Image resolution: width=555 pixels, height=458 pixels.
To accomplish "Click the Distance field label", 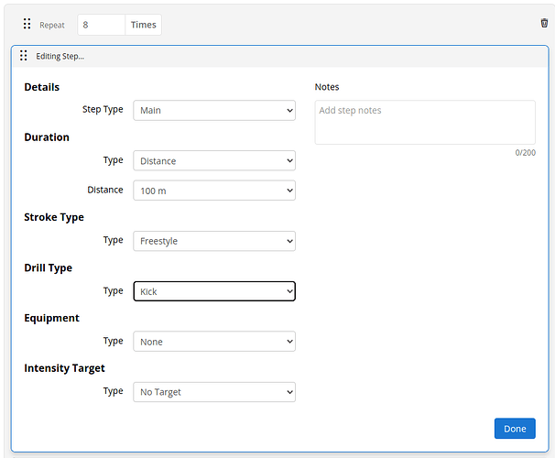I will click(105, 190).
